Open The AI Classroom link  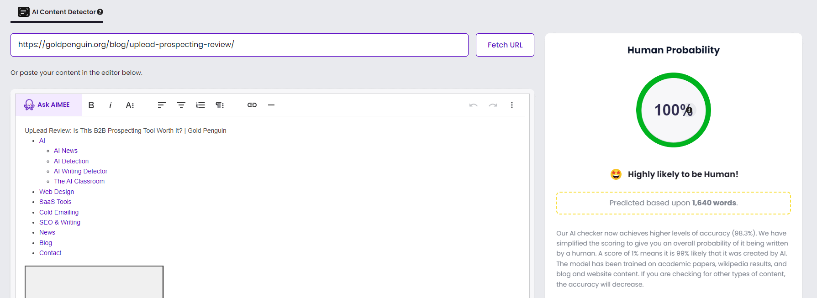(79, 181)
